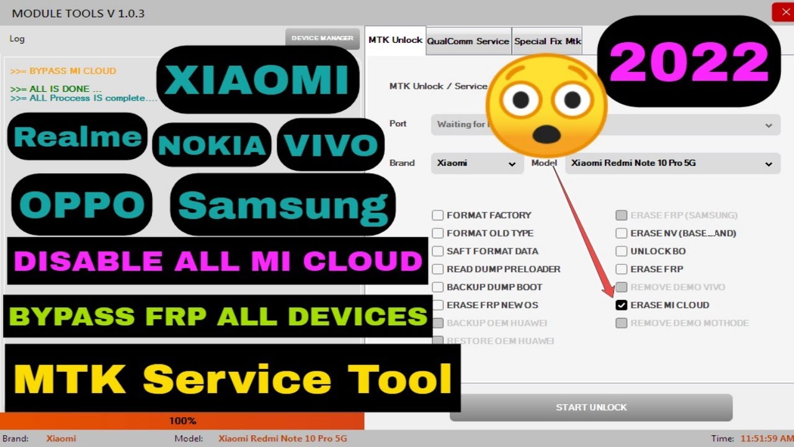Open the Brand dropdown showing Xiaomi
Screen dimensions: 794x447
[477, 163]
